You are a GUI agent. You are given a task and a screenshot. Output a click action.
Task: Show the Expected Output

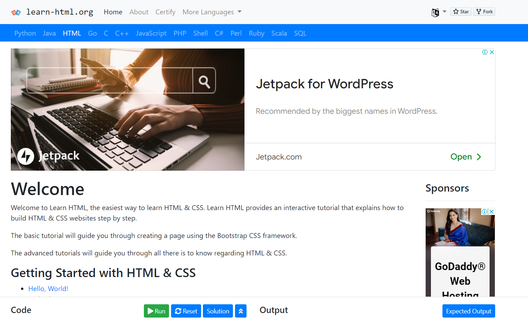[469, 311]
